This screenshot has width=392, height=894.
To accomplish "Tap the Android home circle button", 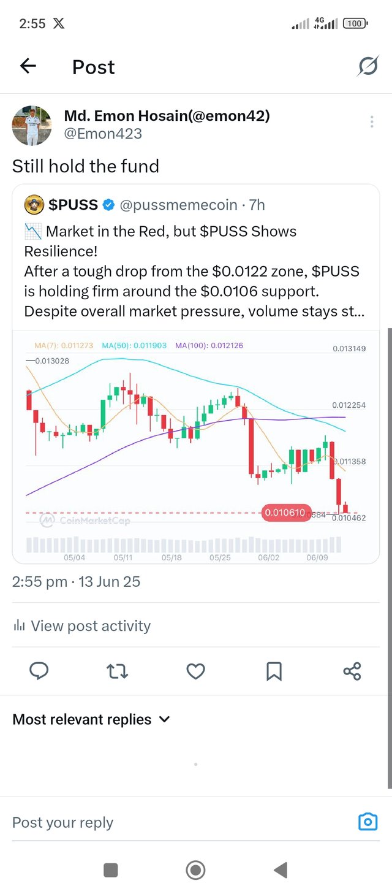I will (x=195, y=869).
